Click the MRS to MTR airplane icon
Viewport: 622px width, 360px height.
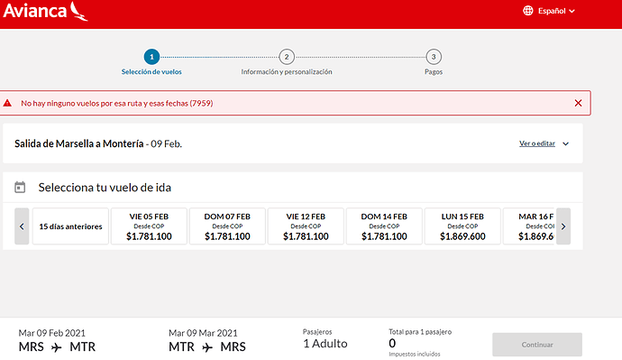pos(57,347)
